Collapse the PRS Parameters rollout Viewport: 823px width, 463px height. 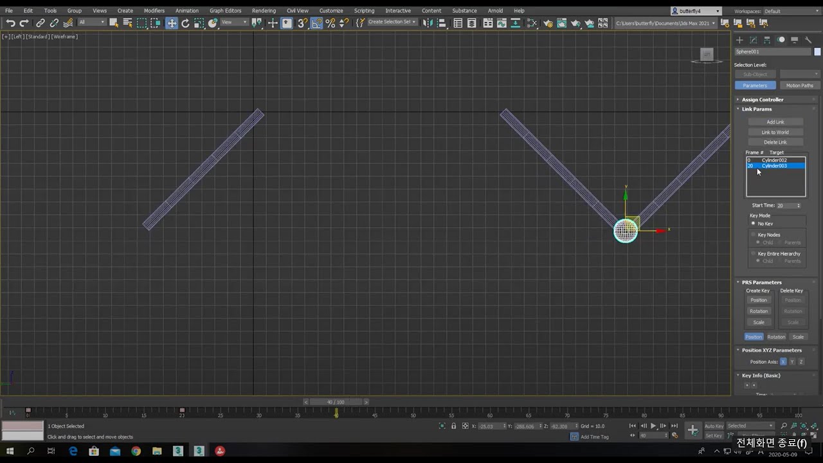click(x=762, y=282)
